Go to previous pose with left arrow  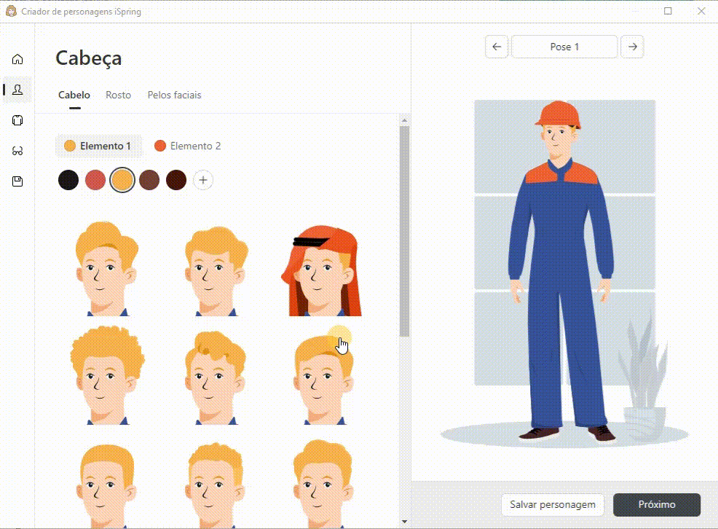point(497,47)
